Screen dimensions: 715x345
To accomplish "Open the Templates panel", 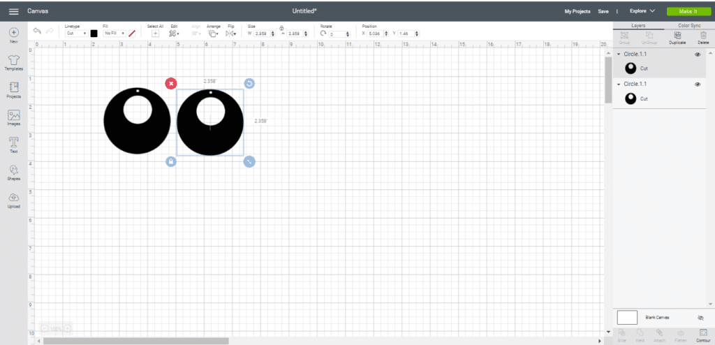I will pos(13,63).
